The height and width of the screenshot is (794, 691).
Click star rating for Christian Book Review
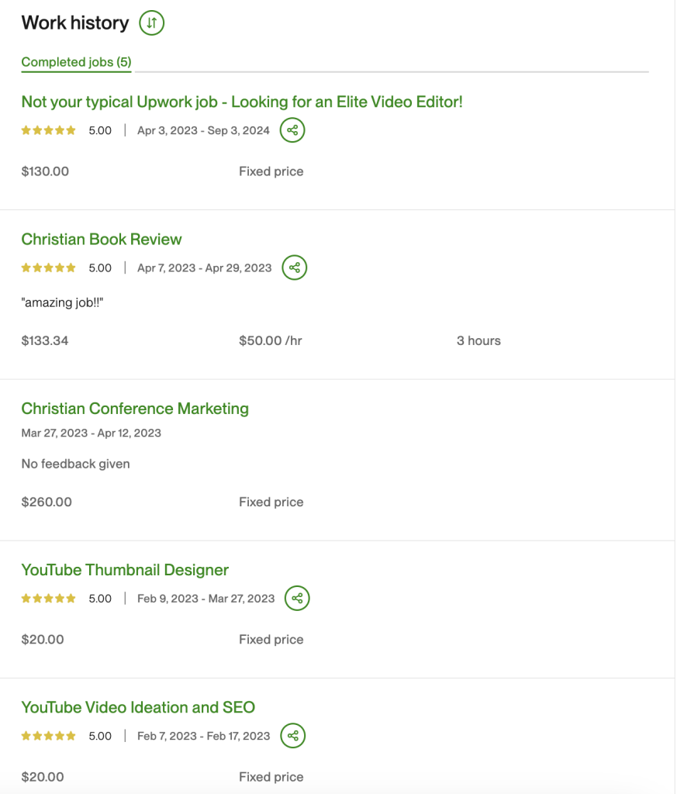tap(49, 268)
